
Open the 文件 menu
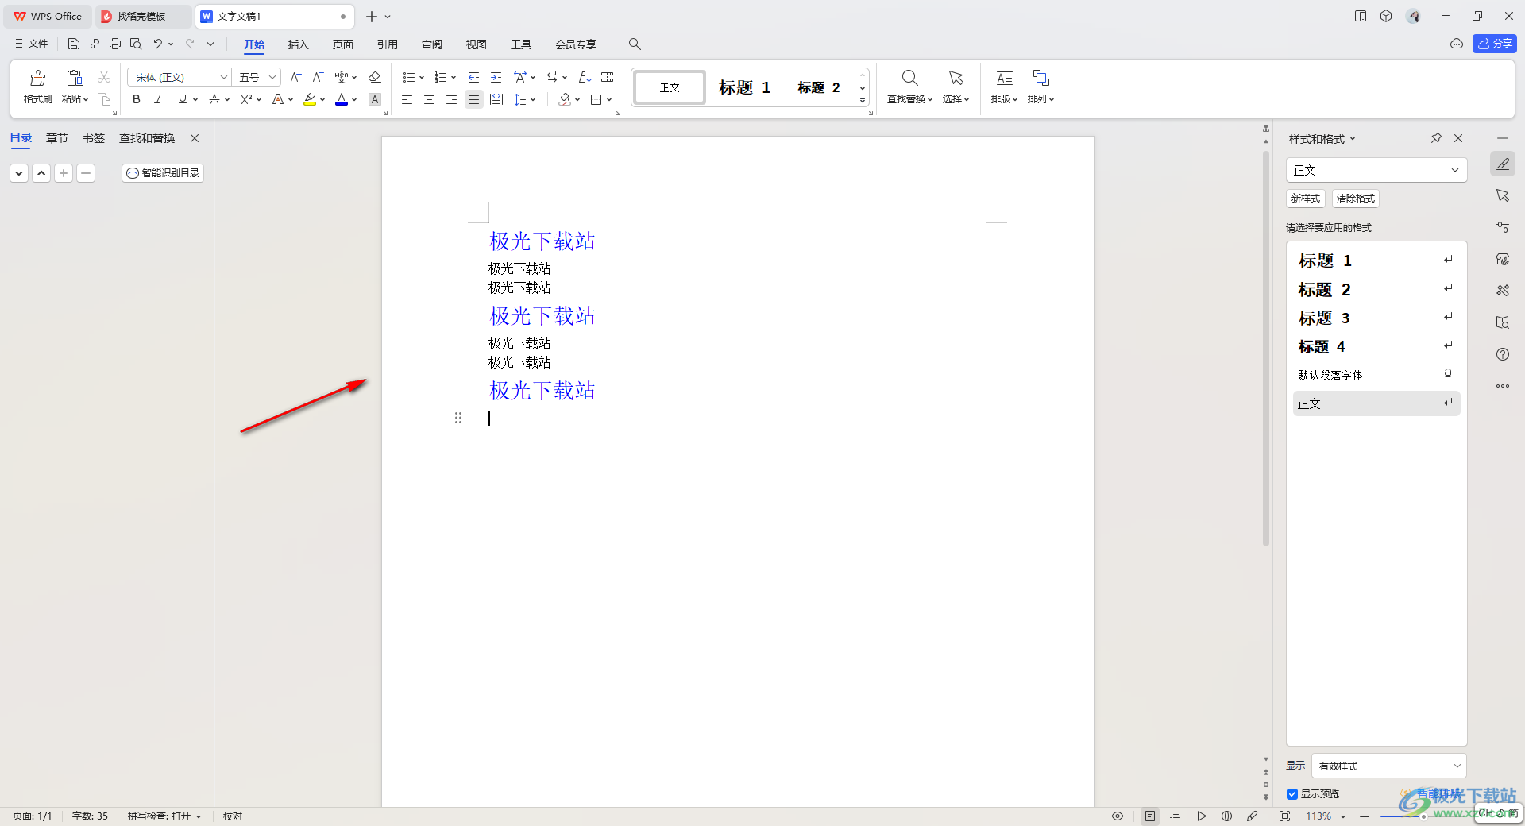point(32,44)
